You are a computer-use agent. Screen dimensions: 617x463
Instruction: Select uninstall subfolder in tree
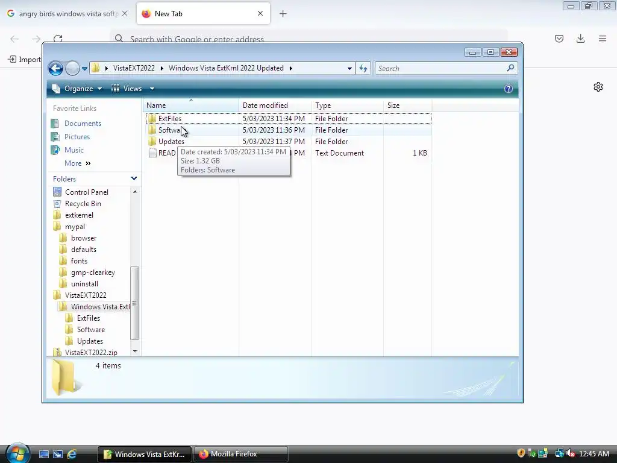coord(84,283)
